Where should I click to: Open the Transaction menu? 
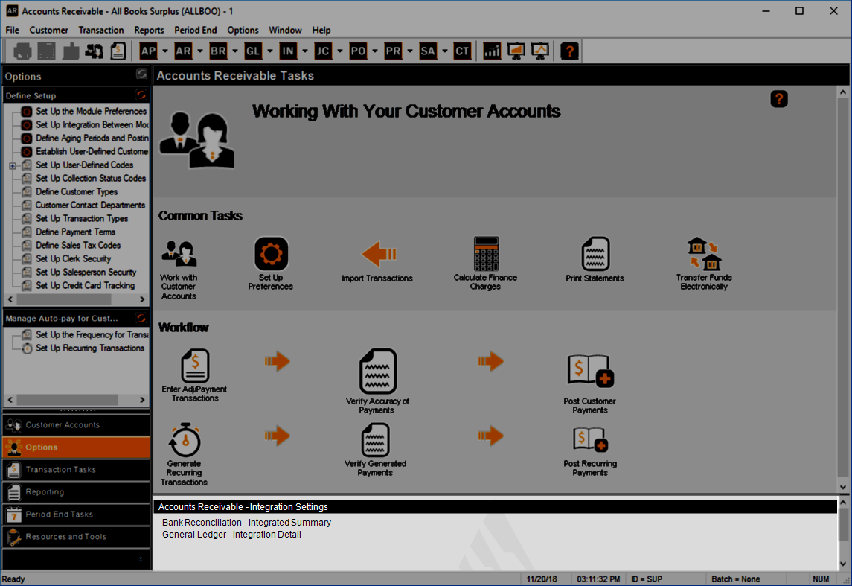[101, 30]
